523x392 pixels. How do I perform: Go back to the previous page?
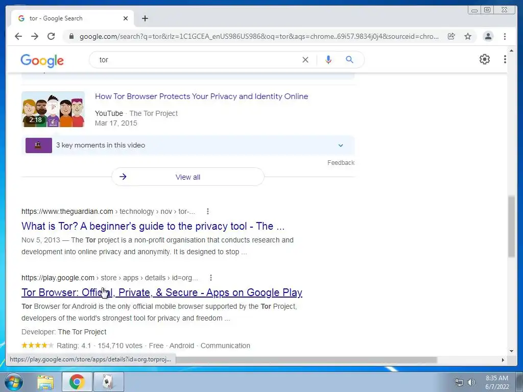18,36
